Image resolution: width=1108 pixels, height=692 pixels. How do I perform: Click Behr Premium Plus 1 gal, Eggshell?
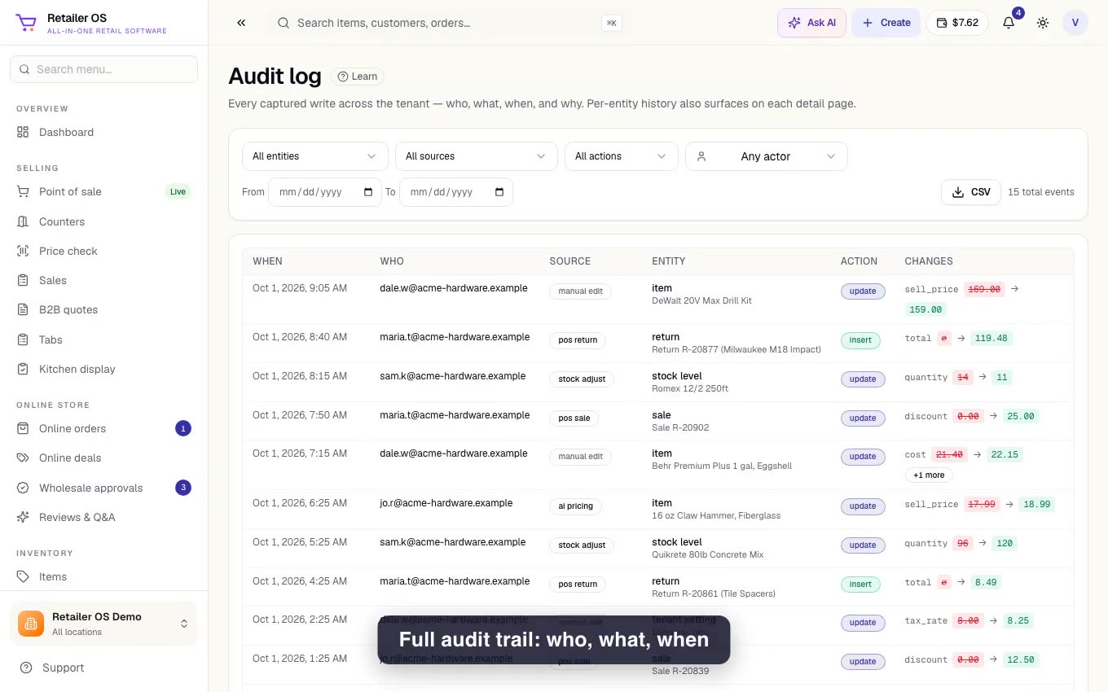pyautogui.click(x=722, y=466)
